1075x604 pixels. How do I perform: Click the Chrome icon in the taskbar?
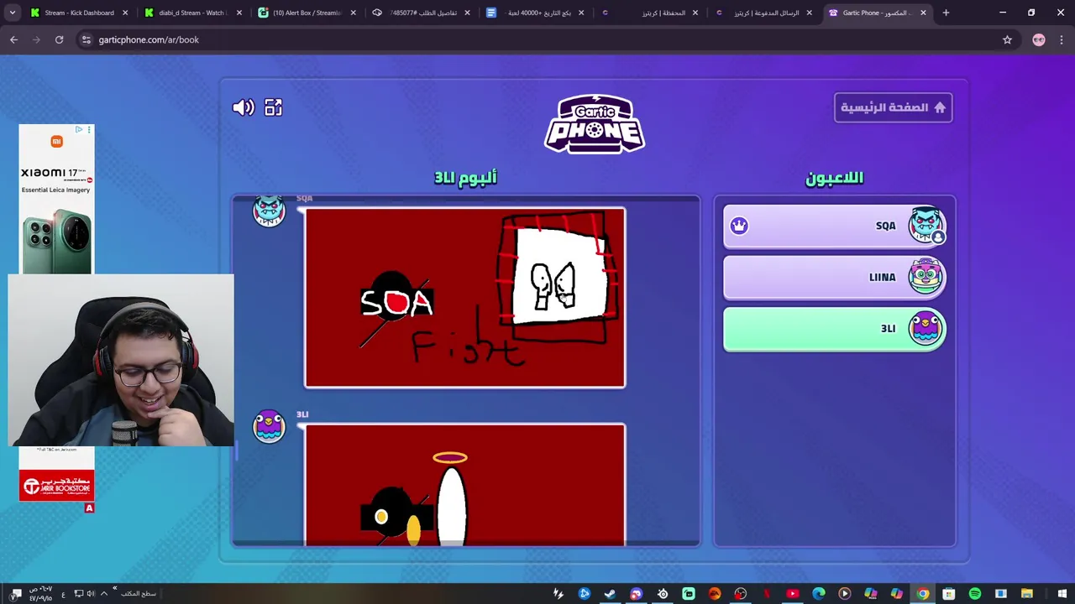[x=923, y=594]
